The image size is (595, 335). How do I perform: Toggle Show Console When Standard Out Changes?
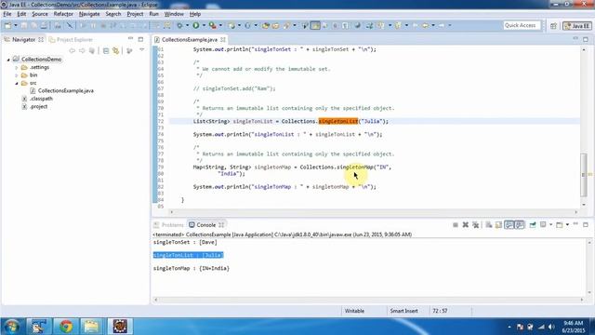[509, 225]
